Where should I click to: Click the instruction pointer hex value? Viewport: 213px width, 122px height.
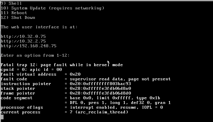[100, 84]
